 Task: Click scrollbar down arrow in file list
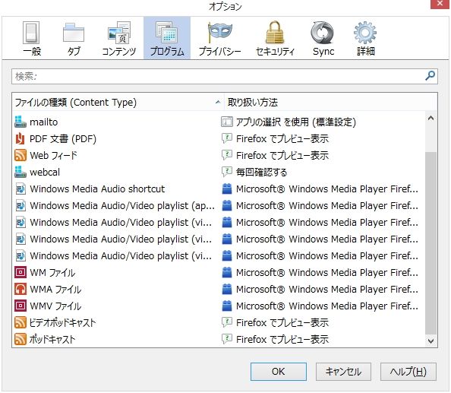pyautogui.click(x=430, y=341)
